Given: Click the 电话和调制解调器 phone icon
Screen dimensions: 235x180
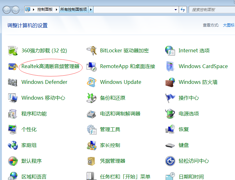Looking at the screenshot, I should pyautogui.click(x=91, y=114).
